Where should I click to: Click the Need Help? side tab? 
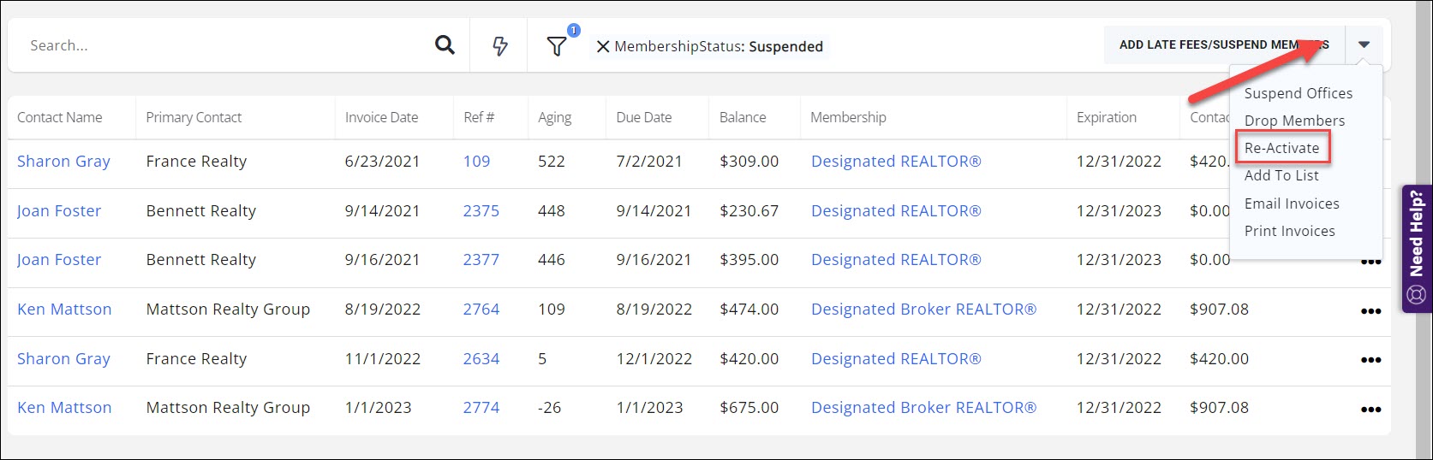[1416, 248]
